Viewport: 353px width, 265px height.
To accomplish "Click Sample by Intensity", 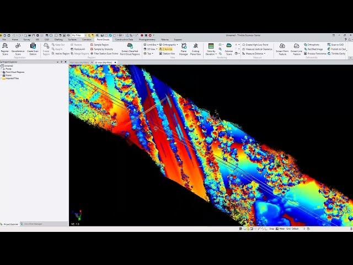I will pyautogui.click(x=103, y=49).
